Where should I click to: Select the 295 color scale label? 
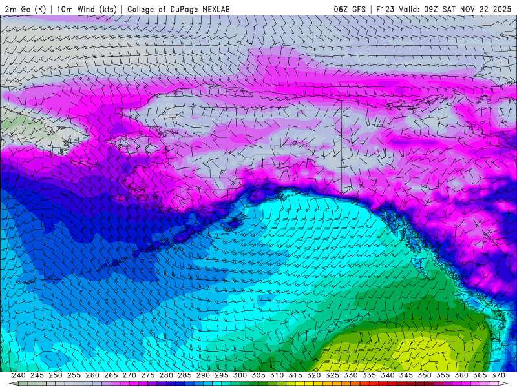[222, 375]
